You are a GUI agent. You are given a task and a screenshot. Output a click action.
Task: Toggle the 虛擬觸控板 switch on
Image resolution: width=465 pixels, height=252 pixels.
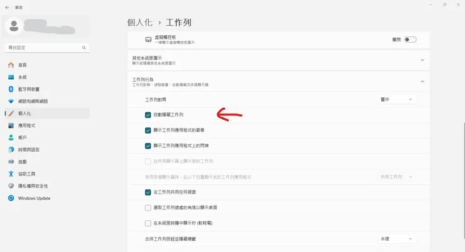410,39
